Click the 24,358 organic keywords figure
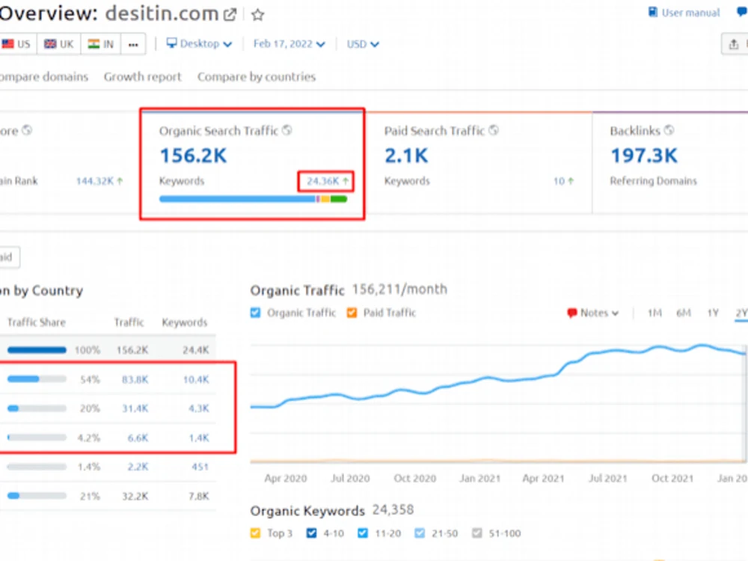The width and height of the screenshot is (748, 561). coord(393,510)
